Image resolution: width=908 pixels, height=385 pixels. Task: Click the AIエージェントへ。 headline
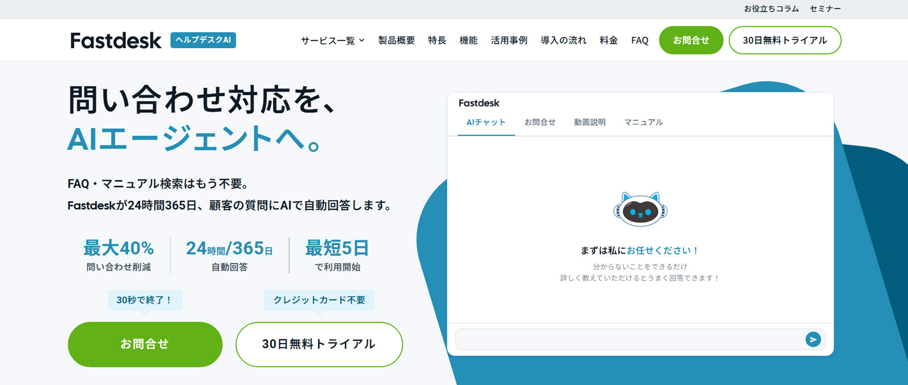tap(195, 139)
